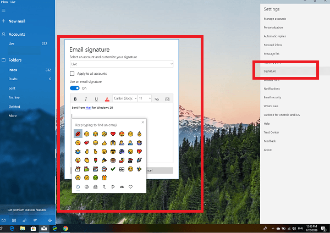Toggle underline formatting in signature editor
Image resolution: width=330 pixels, height=233 pixels.
(96, 99)
